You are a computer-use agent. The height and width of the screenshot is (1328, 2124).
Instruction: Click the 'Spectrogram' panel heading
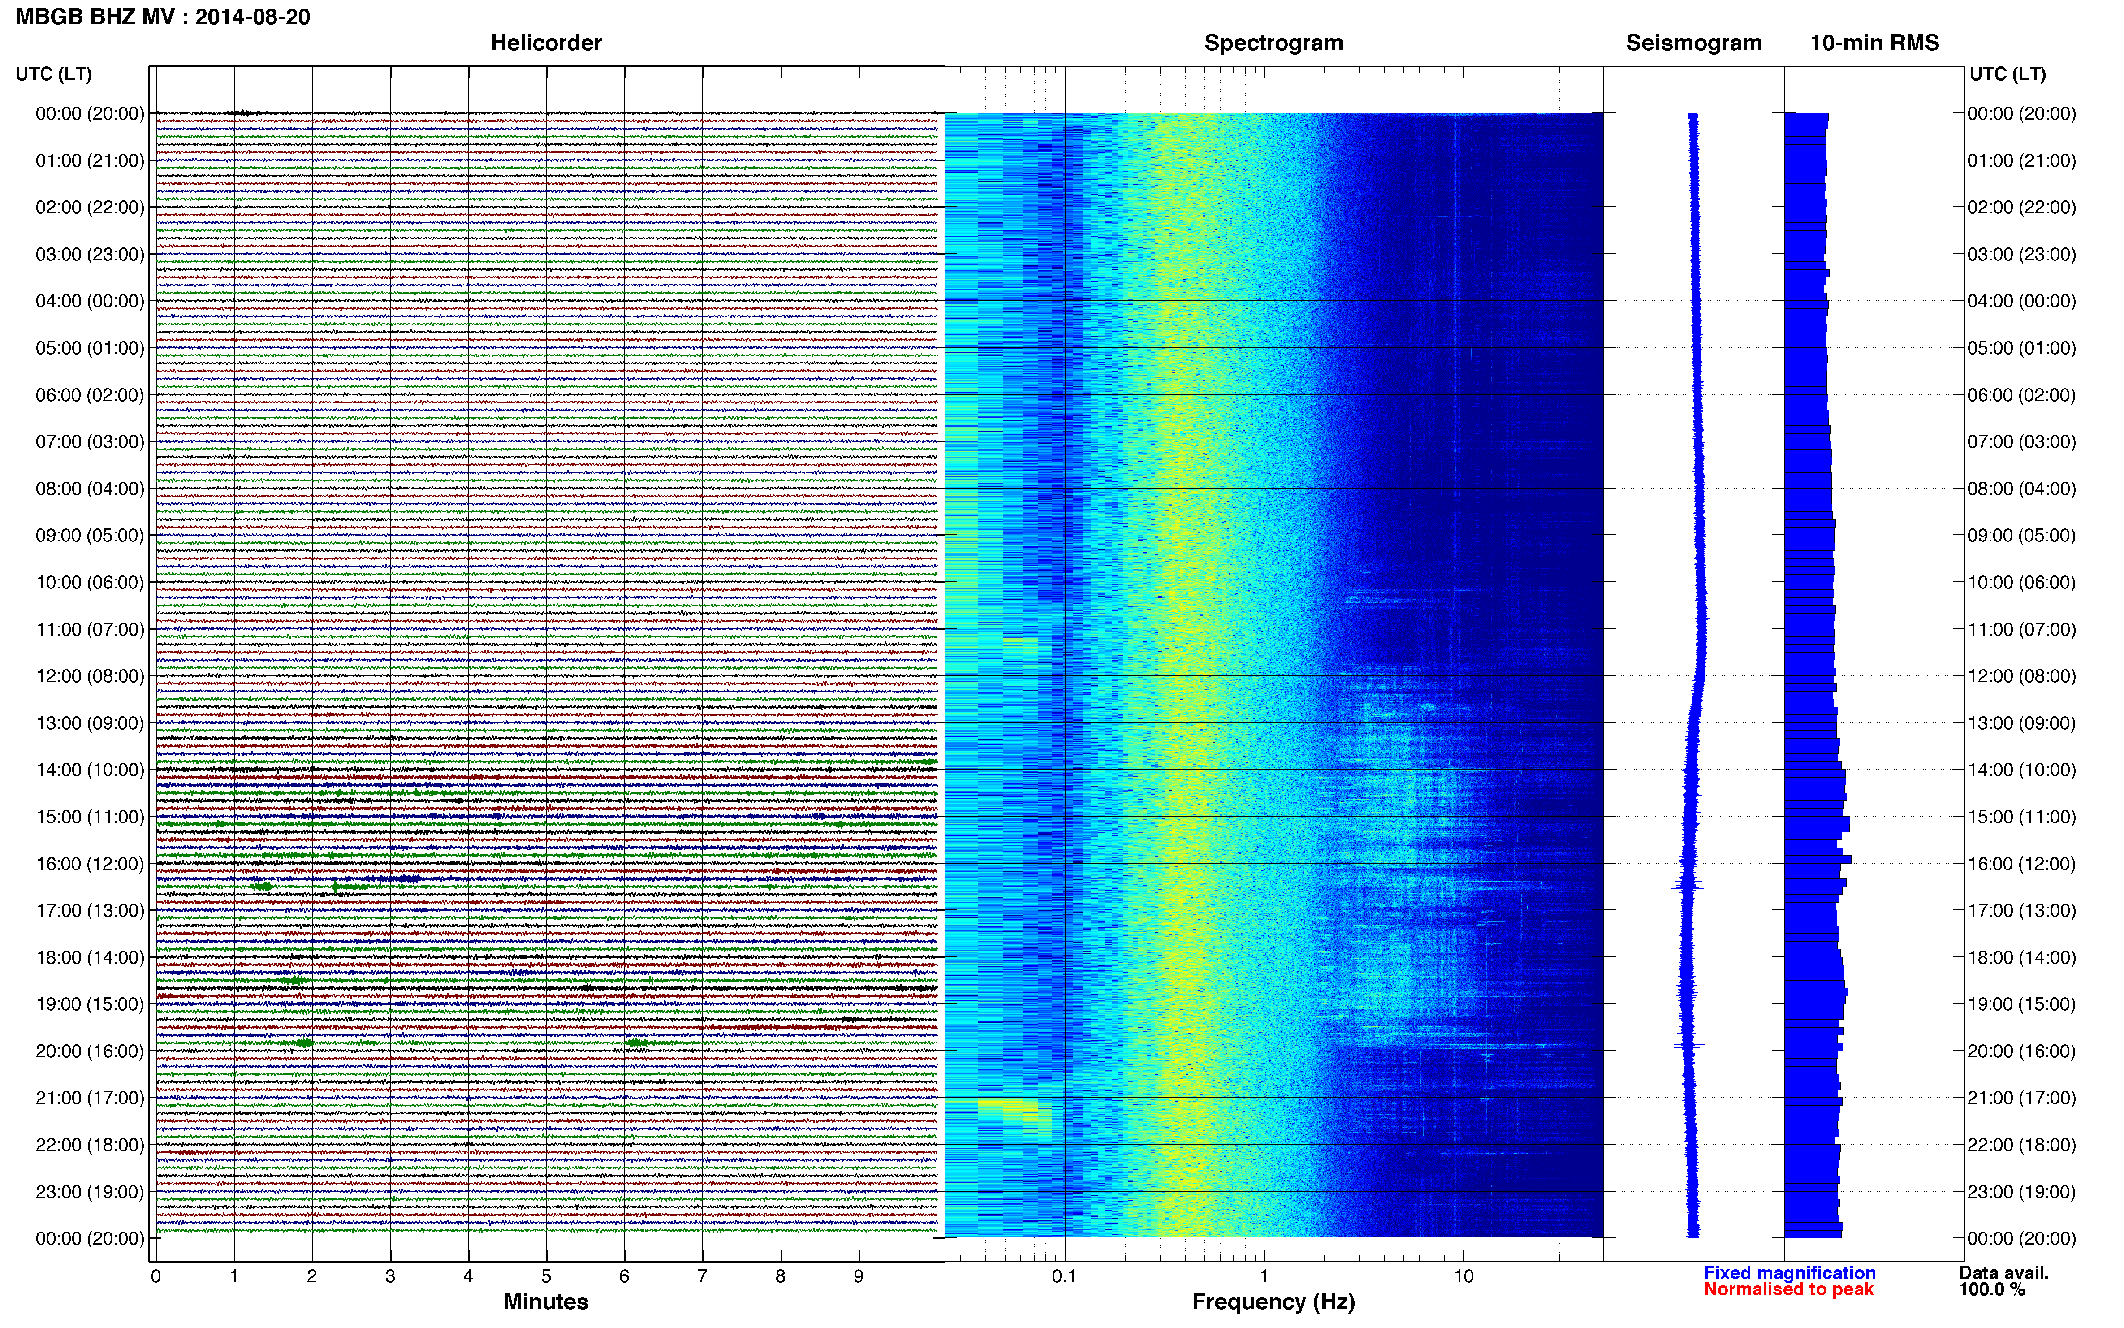[x=1273, y=43]
